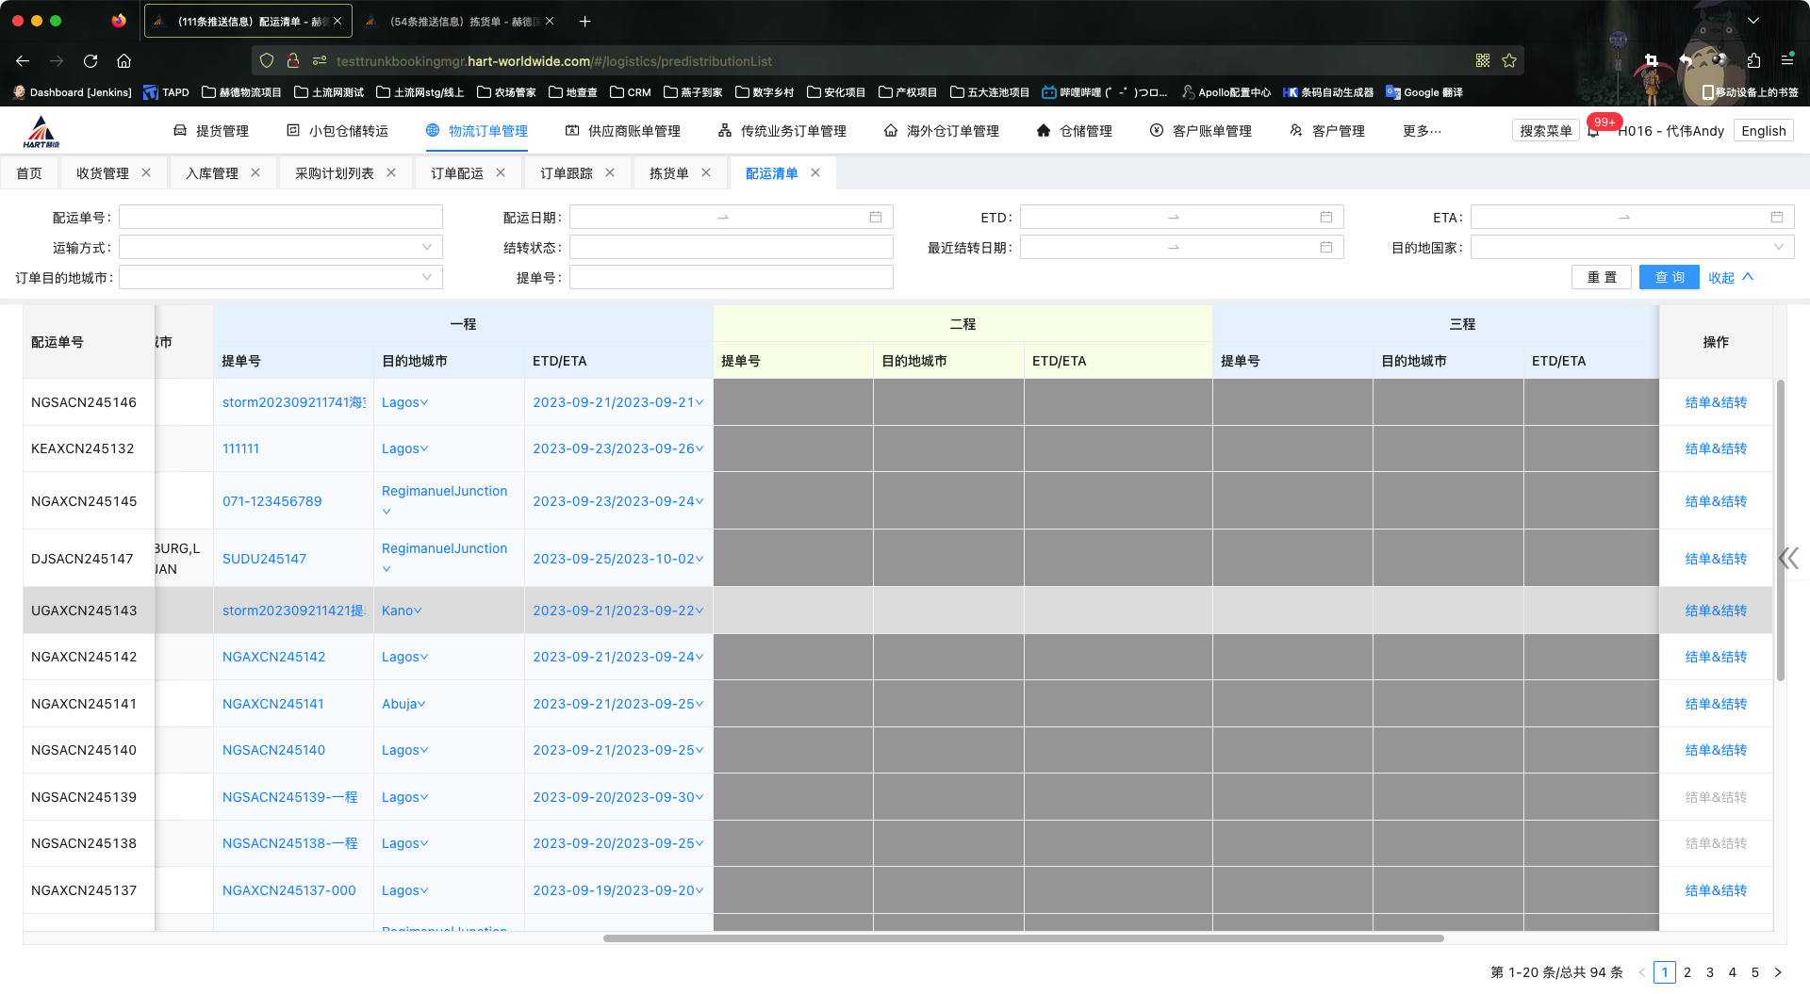Viewport: 1810px width, 994px height.
Task: Click the horizontal table scrollbar
Action: 1023,938
